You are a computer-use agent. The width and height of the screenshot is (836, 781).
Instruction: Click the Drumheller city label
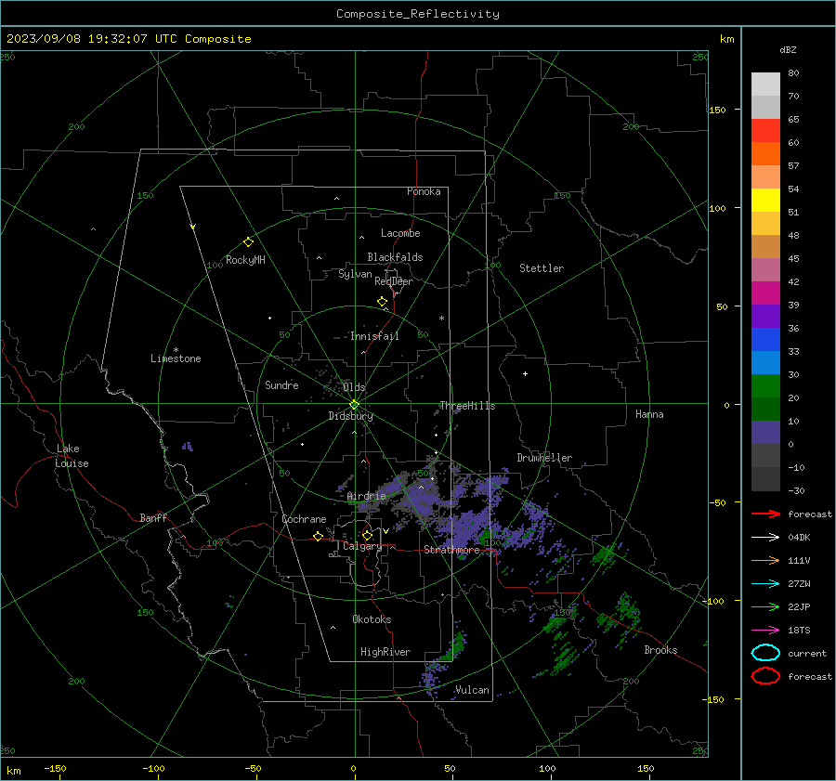544,458
